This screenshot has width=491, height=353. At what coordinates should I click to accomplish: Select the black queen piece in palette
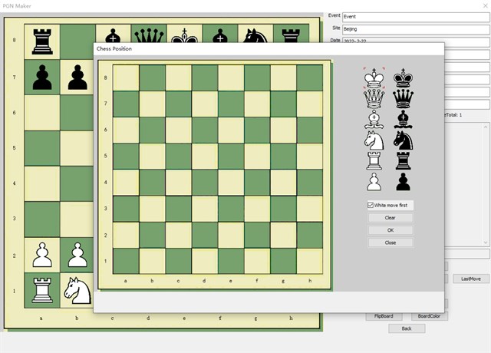[403, 99]
